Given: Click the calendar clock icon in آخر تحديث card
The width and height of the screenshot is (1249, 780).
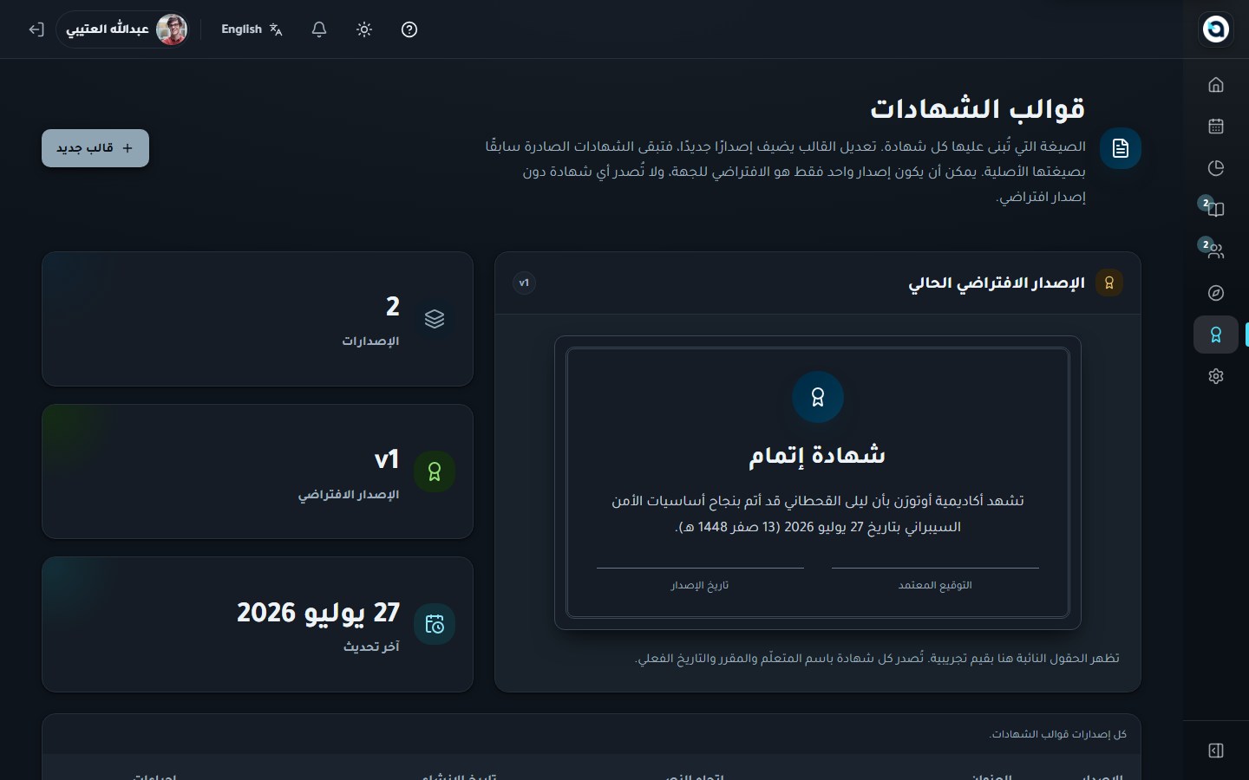Looking at the screenshot, I should 435,624.
